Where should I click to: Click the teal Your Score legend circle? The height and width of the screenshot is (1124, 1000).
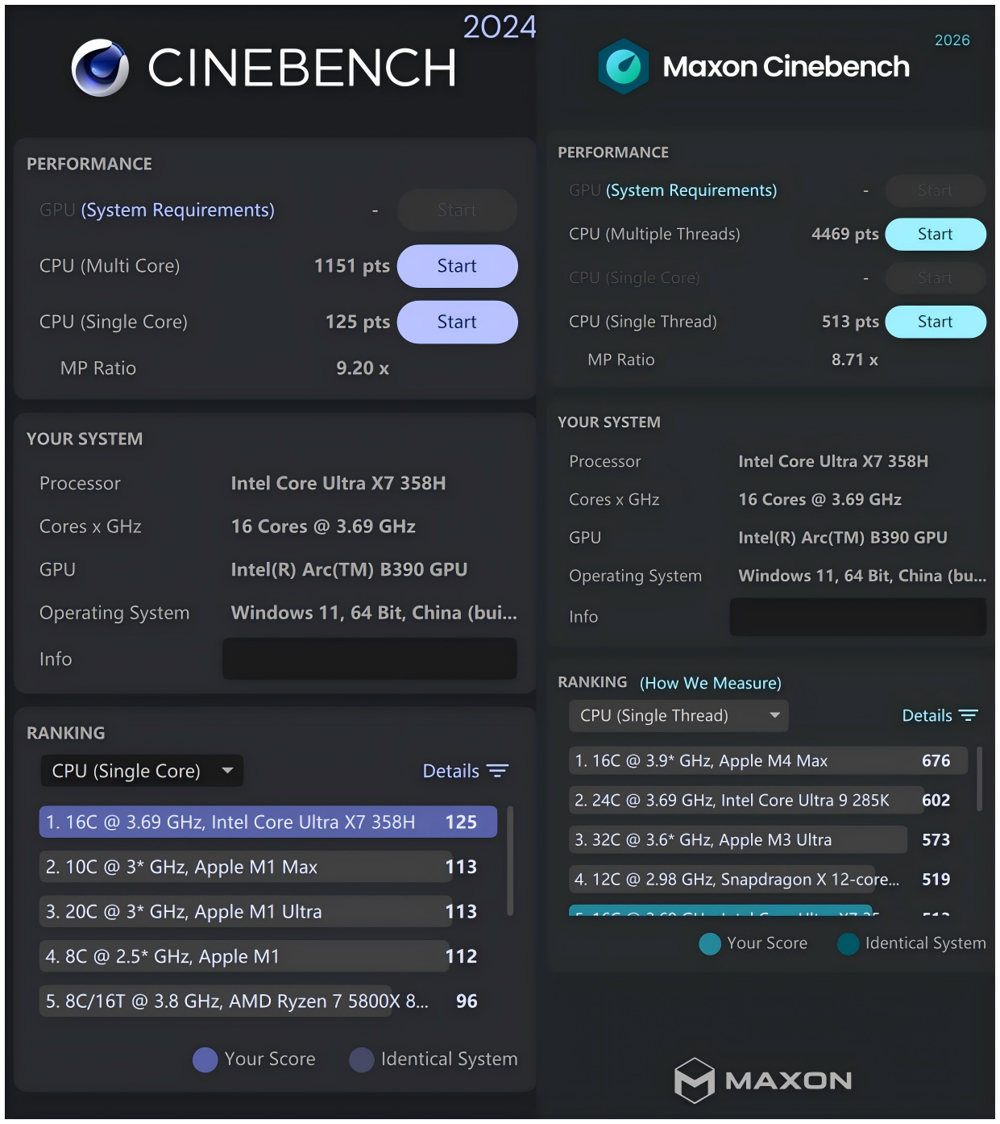710,943
